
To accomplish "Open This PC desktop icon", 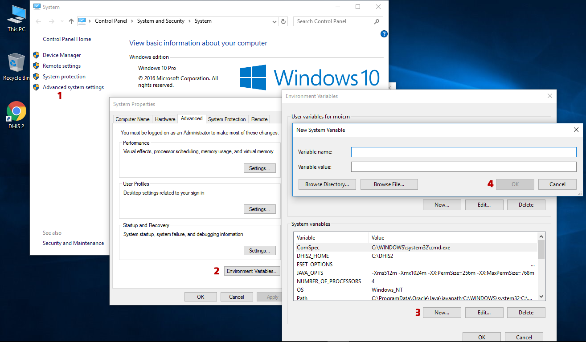I will pyautogui.click(x=16, y=18).
